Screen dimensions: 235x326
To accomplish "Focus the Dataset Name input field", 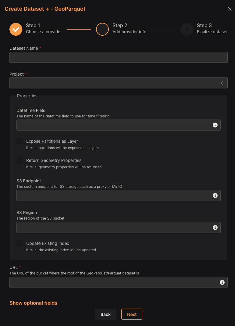I will point(119,57).
